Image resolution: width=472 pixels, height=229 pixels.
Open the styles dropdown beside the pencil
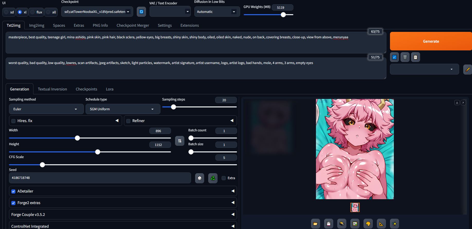(424, 69)
